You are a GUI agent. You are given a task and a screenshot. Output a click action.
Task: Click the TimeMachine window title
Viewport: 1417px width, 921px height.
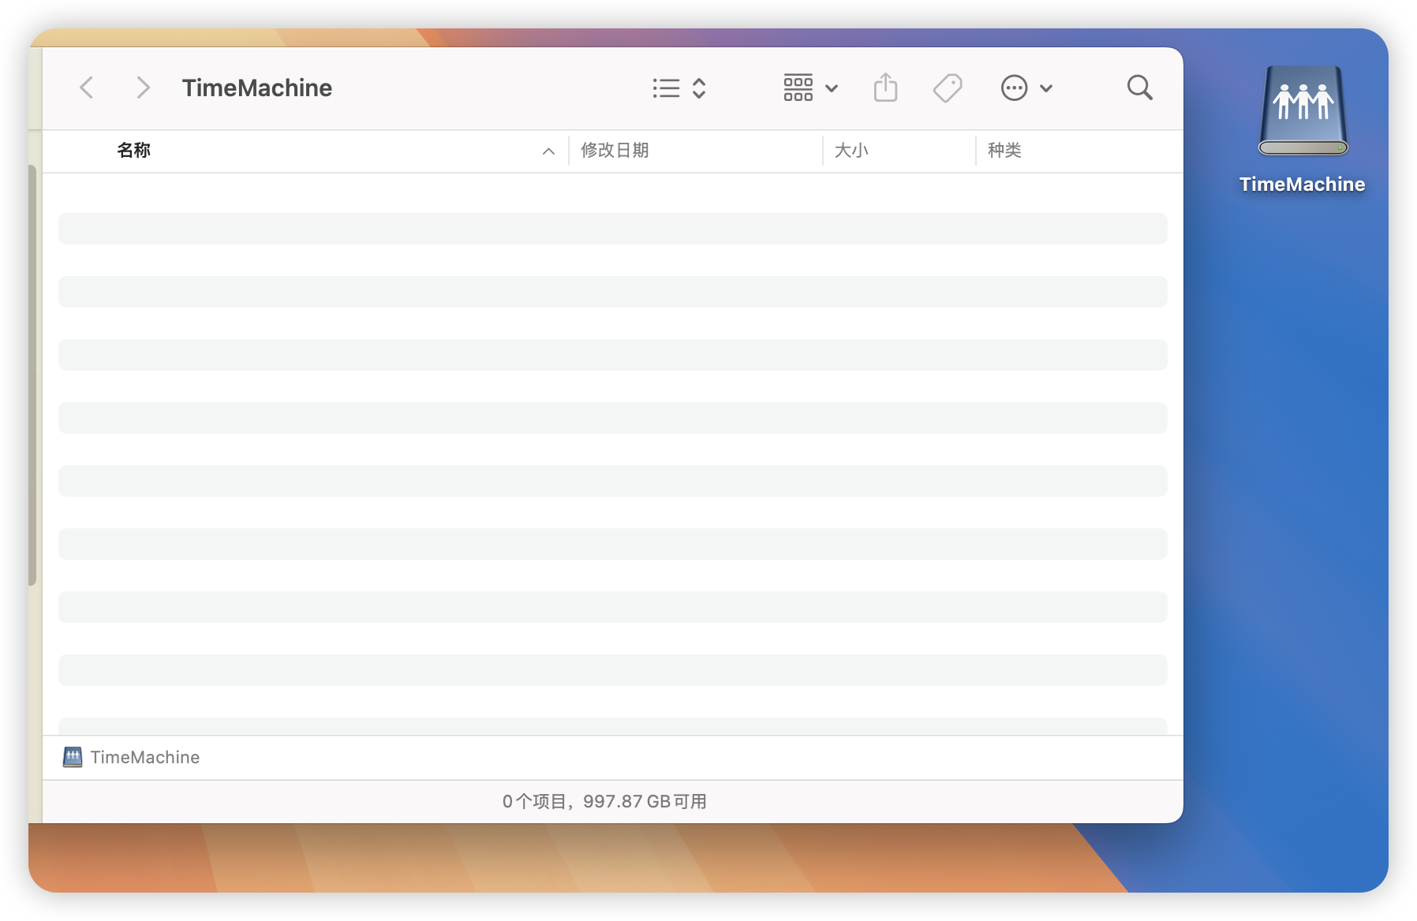(x=257, y=88)
